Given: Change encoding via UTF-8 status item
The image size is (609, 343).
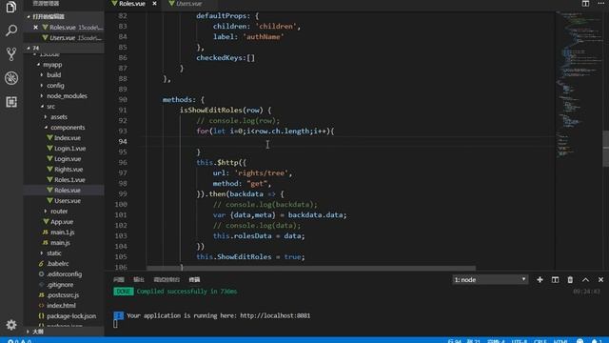Looking at the screenshot, I should point(520,341).
